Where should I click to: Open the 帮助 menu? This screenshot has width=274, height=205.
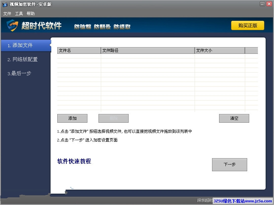pos(30,14)
